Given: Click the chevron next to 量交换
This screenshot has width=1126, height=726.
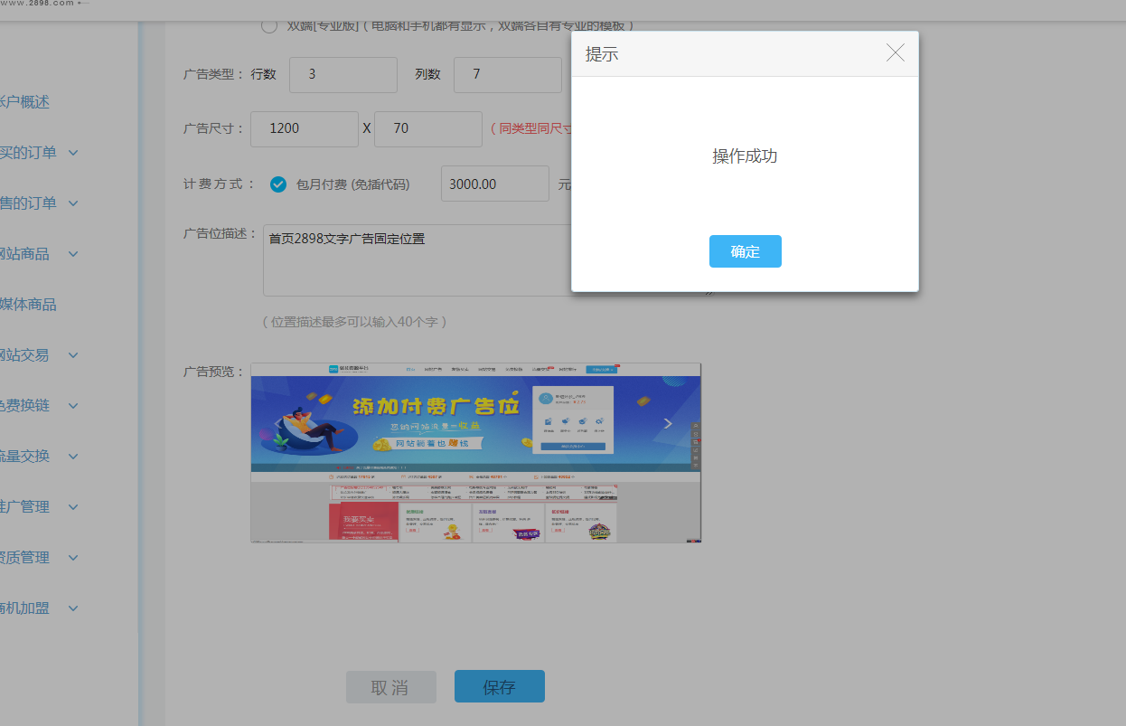Looking at the screenshot, I should click(x=73, y=457).
